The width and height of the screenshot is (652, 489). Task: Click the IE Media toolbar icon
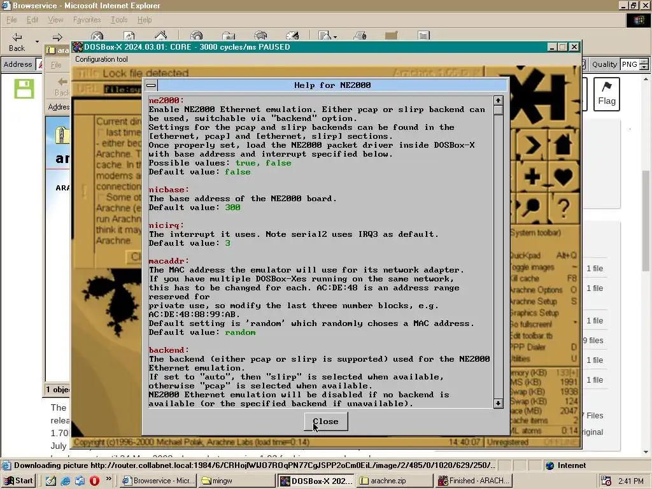[x=260, y=36]
